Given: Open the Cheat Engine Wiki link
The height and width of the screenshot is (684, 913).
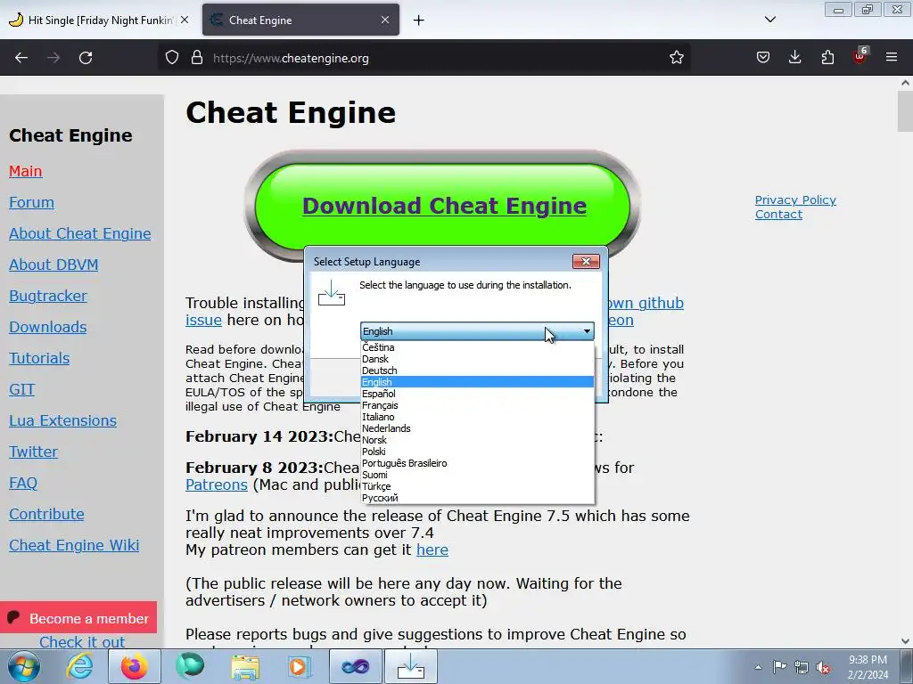Looking at the screenshot, I should pyautogui.click(x=74, y=545).
